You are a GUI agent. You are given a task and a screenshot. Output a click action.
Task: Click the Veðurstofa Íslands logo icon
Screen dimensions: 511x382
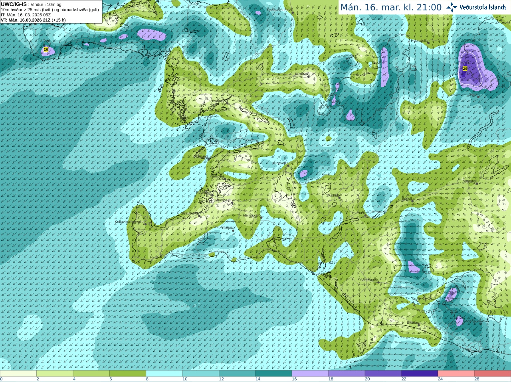tap(452, 7)
